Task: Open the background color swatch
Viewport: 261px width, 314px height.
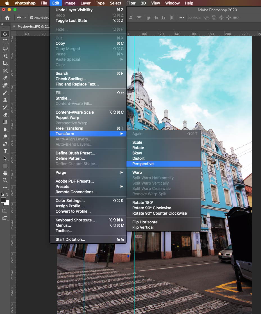Action: click(7, 204)
